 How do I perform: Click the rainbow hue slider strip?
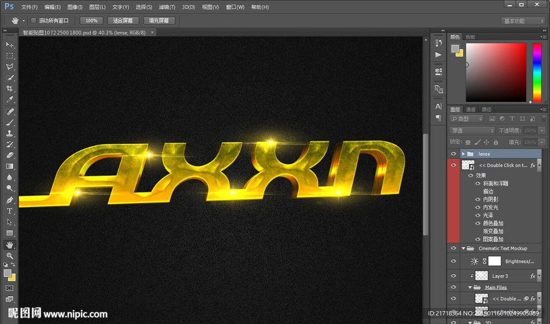coord(537,72)
